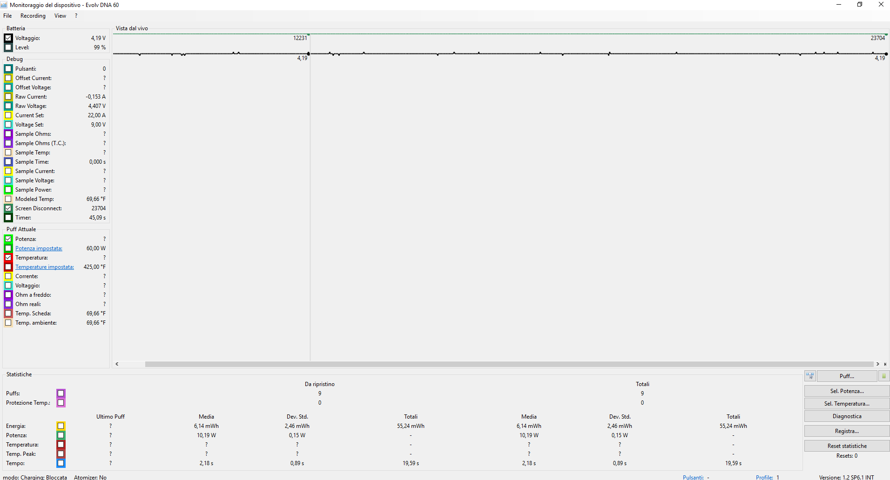
Task: Restore the window using title bar button
Action: [860, 5]
